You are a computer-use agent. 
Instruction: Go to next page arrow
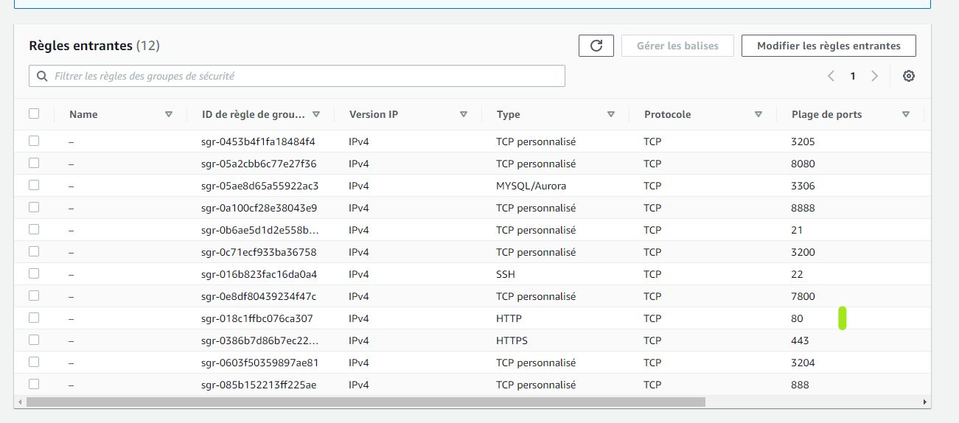pyautogui.click(x=875, y=76)
